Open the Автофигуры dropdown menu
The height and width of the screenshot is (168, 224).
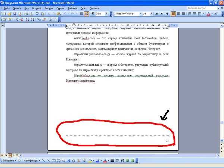(x=32, y=161)
